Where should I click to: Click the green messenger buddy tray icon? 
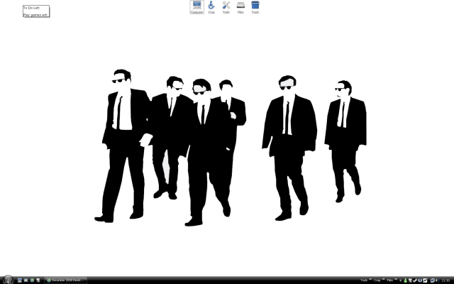[405, 280]
